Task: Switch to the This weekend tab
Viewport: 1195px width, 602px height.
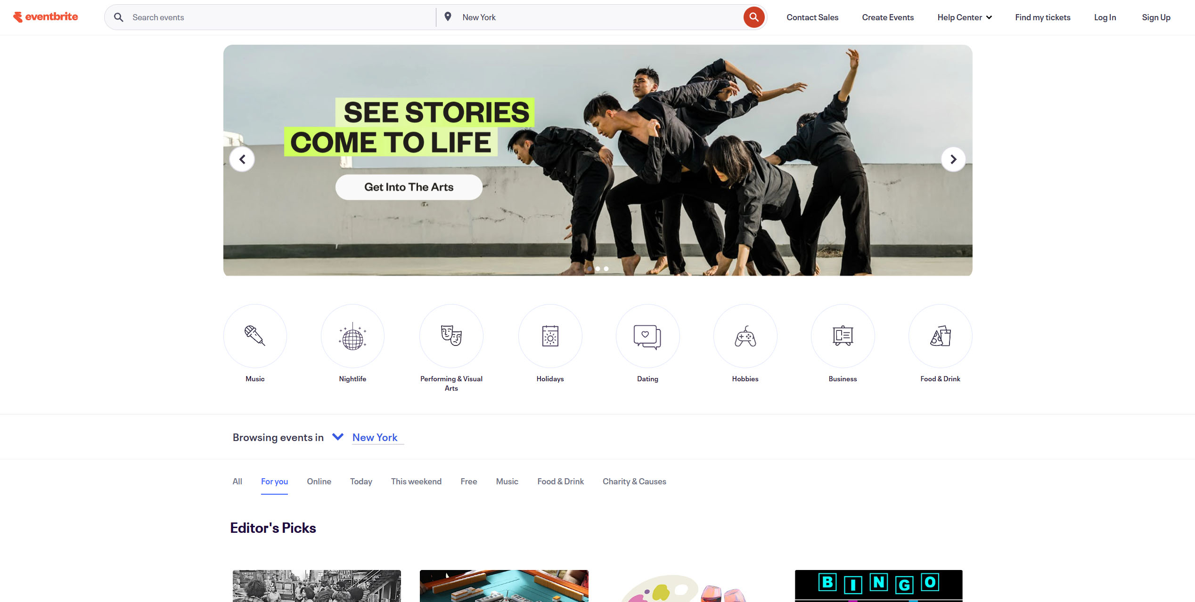Action: coord(416,482)
